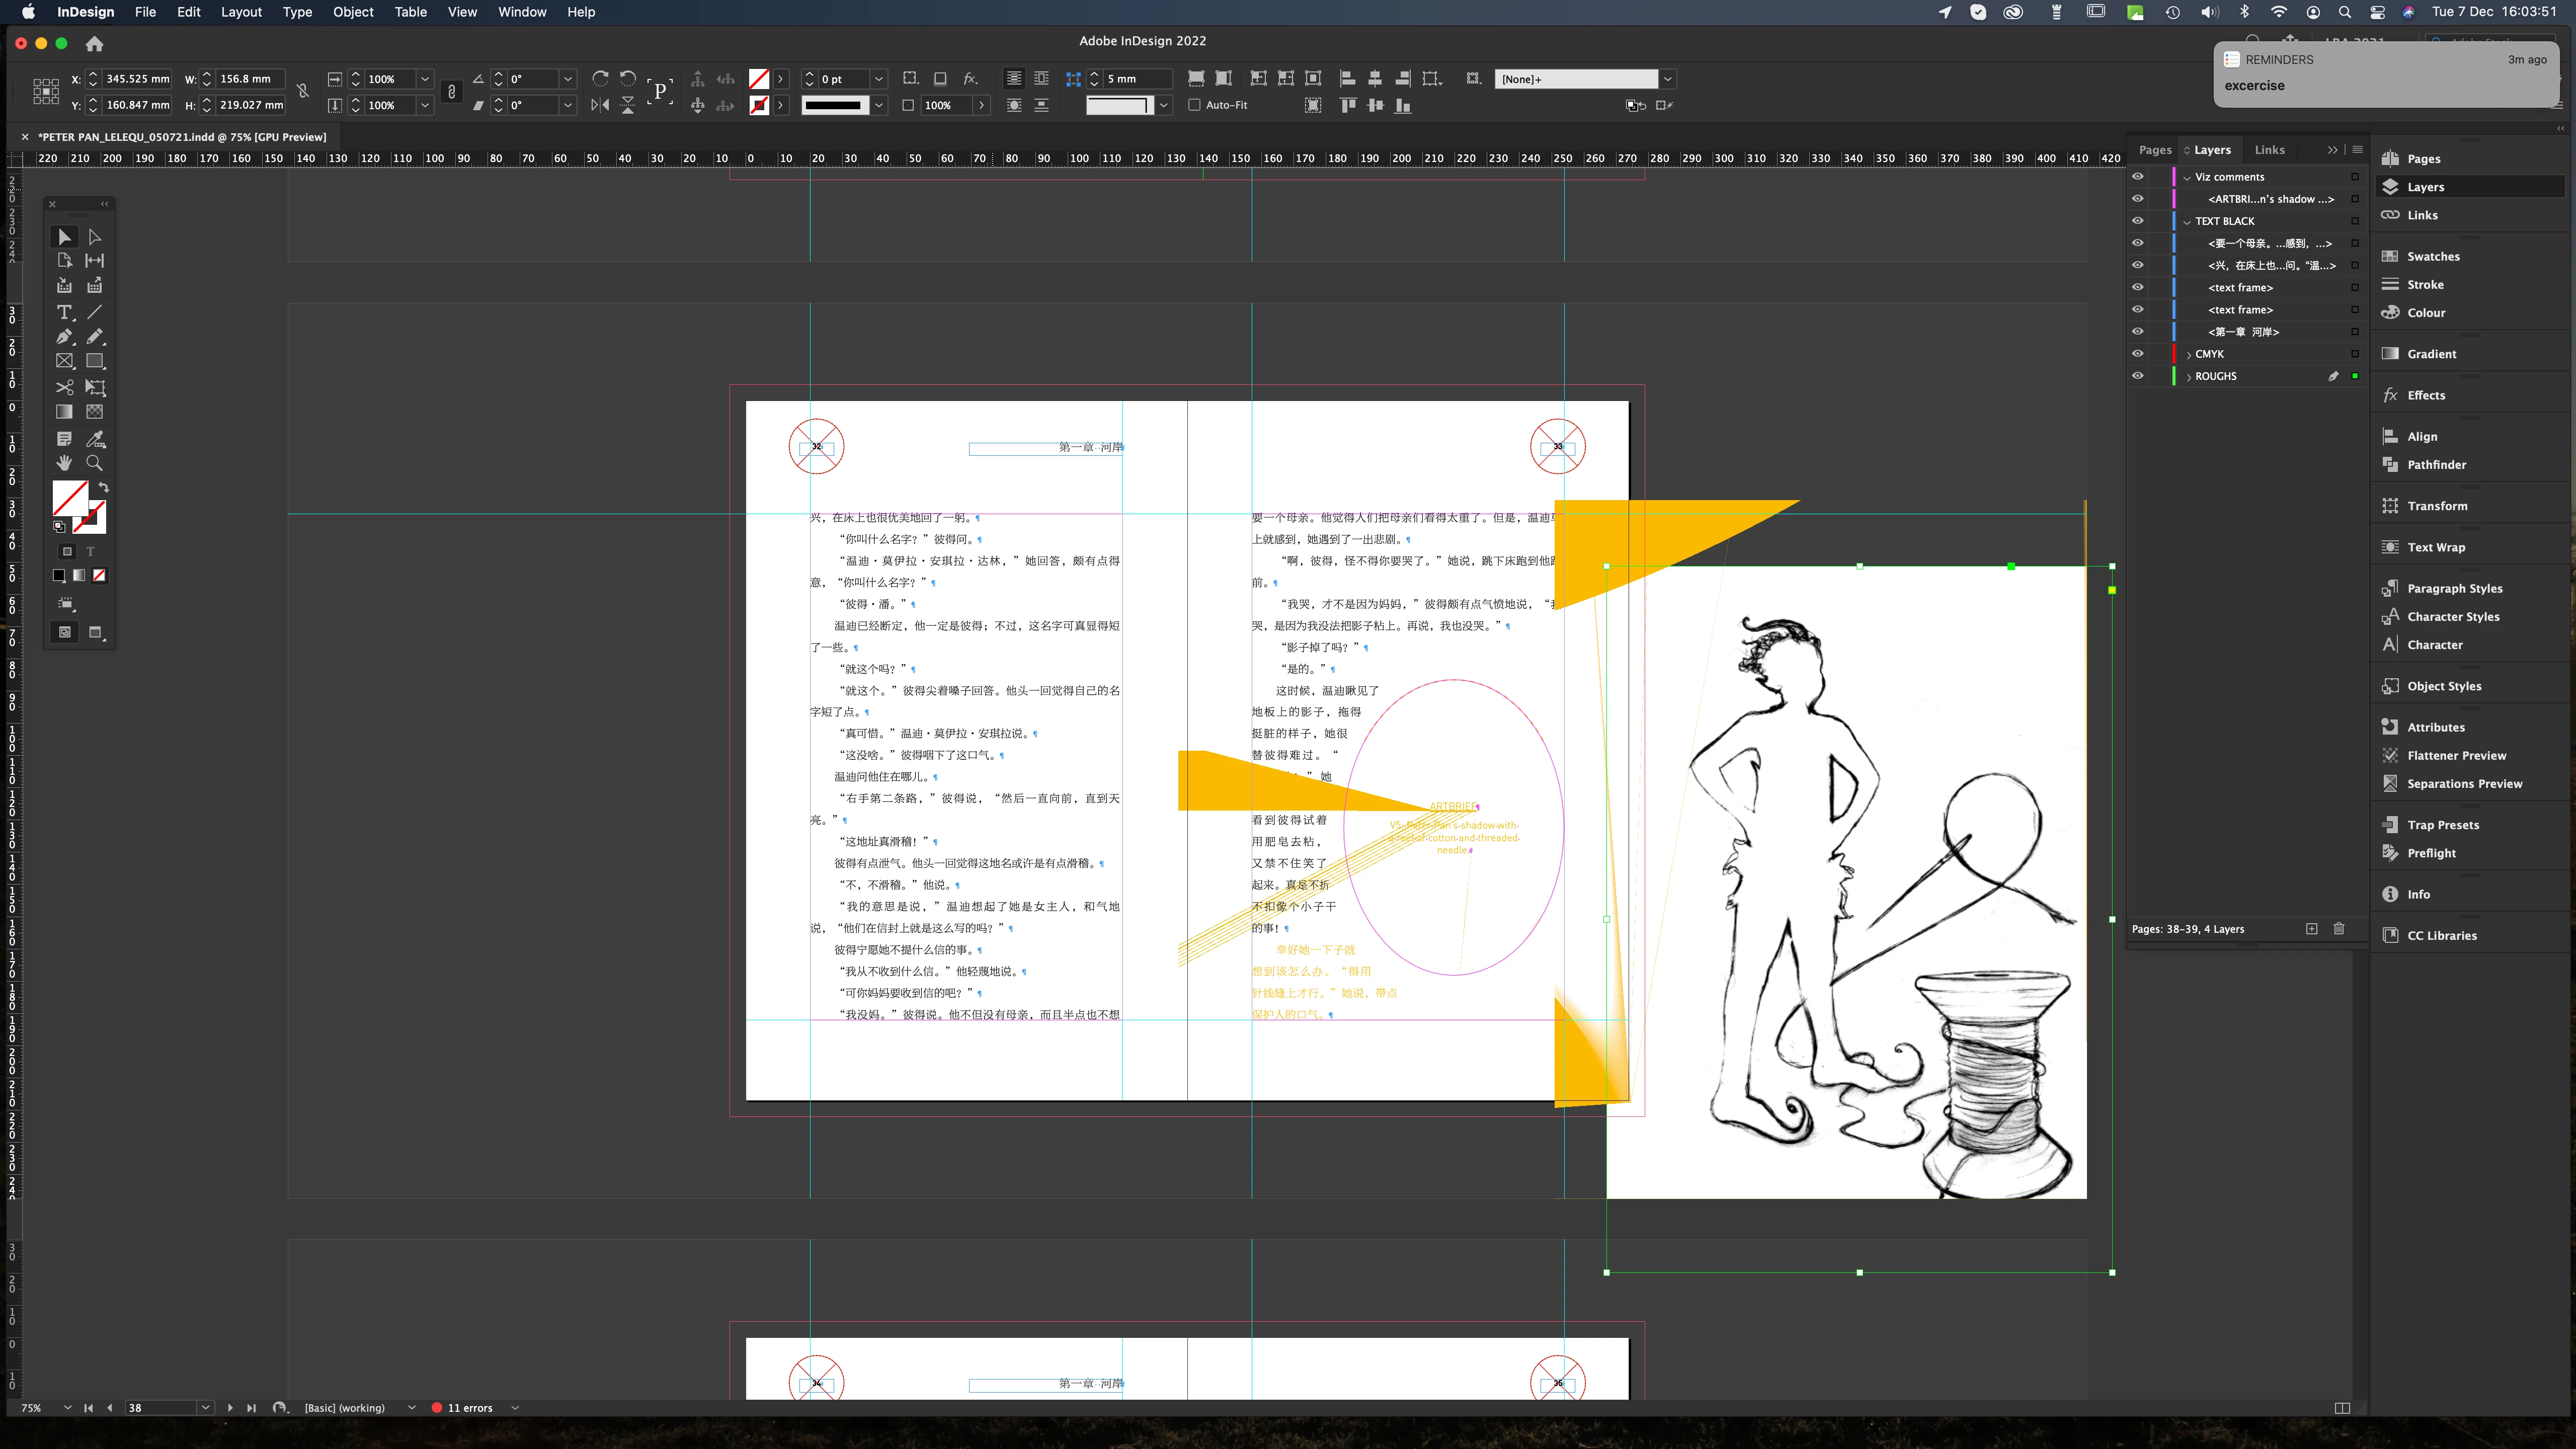Select the Zoom tool magnifier
Viewport: 2576px width, 1449px height.
coord(95,463)
